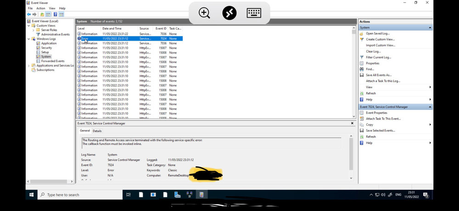Select the Security log
This screenshot has height=211, width=459.
46,48
